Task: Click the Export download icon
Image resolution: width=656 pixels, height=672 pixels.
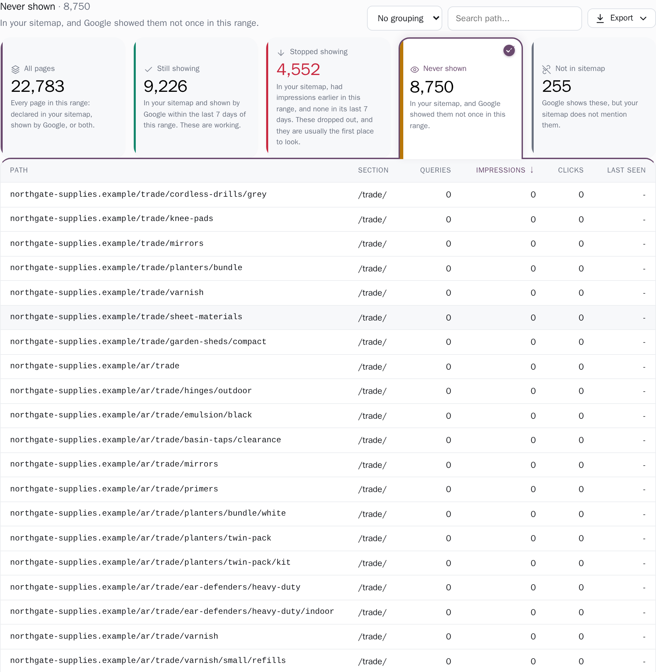Action: tap(600, 18)
